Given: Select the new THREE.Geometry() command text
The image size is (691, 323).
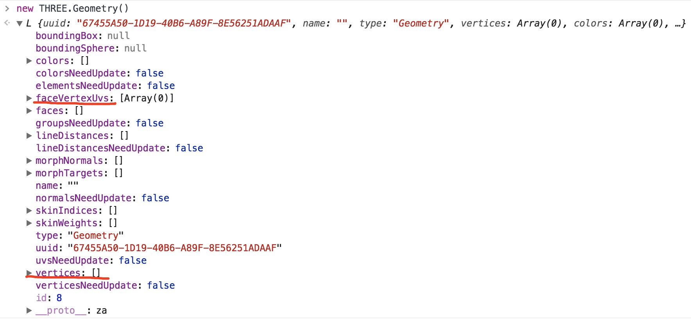Looking at the screenshot, I should pos(73,9).
